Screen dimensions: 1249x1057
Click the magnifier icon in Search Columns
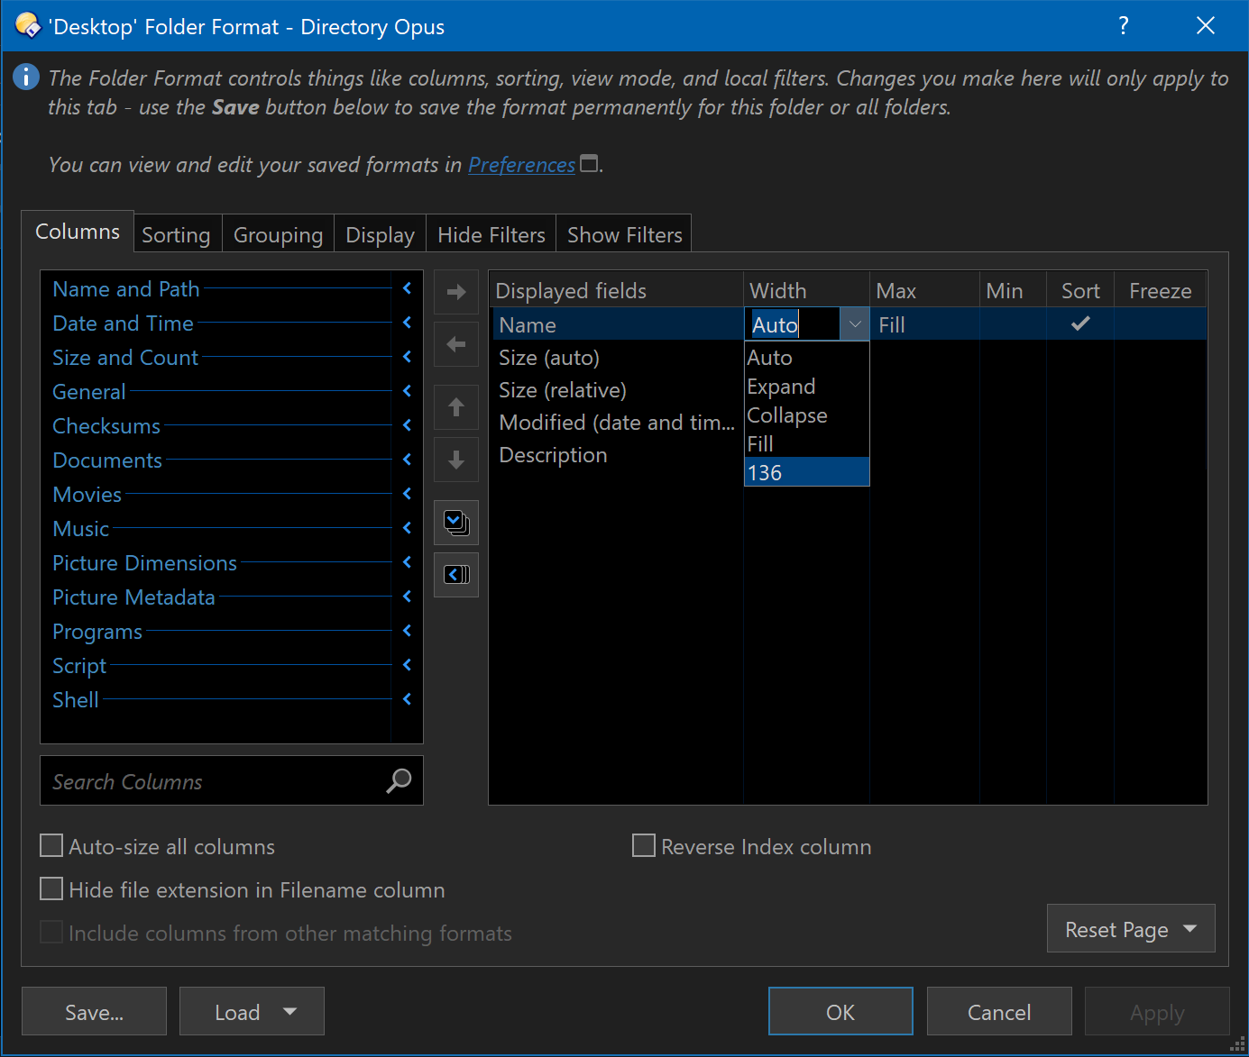point(399,780)
